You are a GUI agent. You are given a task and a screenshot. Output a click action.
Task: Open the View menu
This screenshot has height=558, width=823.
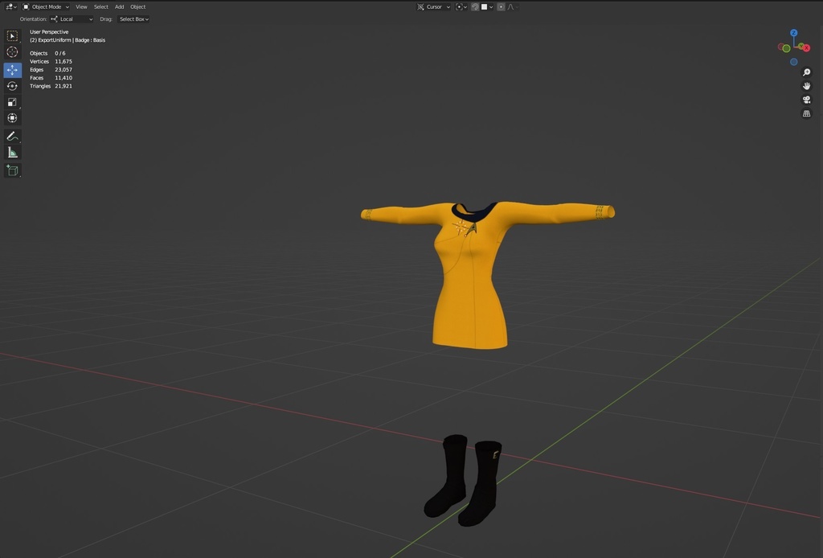tap(80, 6)
